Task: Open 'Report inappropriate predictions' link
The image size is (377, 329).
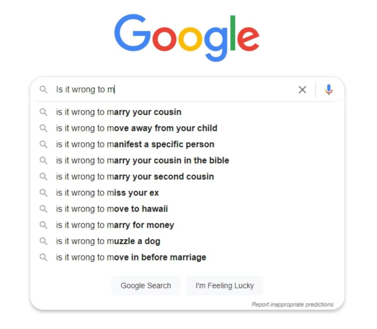Action: click(x=293, y=304)
